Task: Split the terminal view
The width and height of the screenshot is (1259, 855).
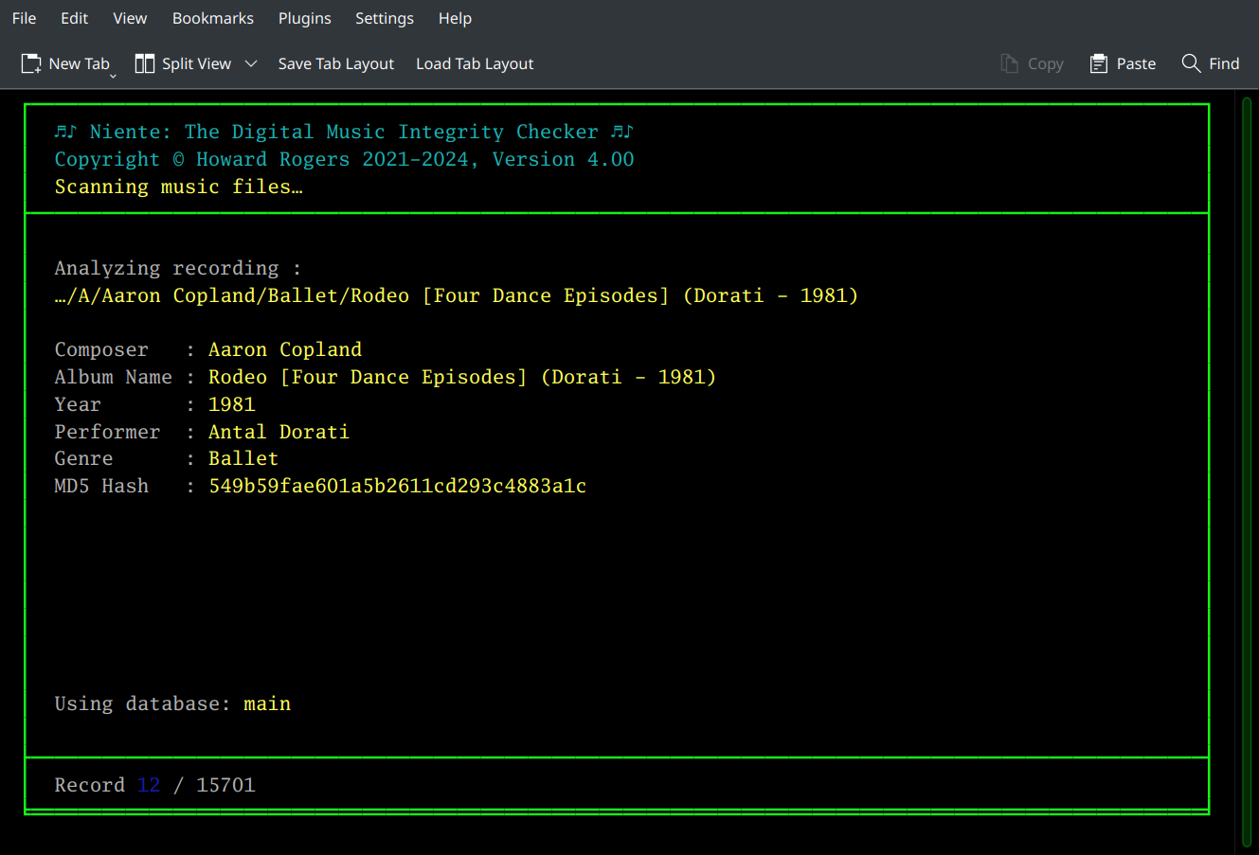Action: (185, 63)
